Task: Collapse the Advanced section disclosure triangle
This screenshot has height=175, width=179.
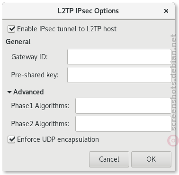Action: 9,92
